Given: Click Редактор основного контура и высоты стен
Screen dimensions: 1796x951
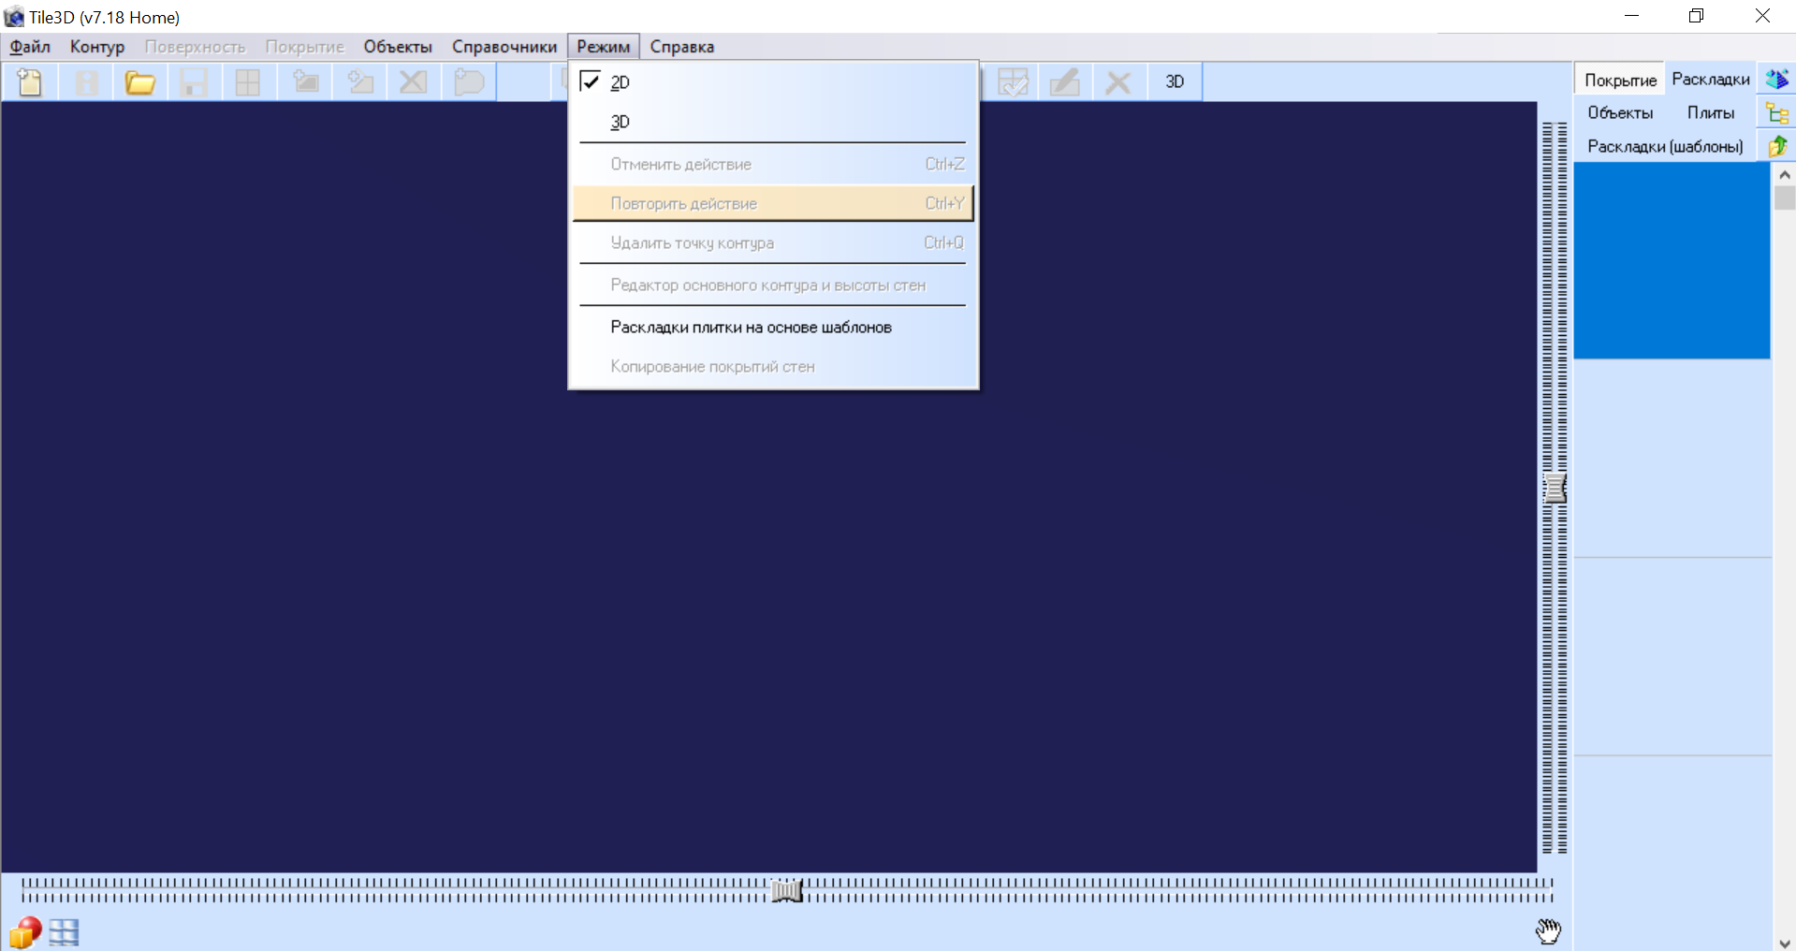Looking at the screenshot, I should pyautogui.click(x=773, y=285).
